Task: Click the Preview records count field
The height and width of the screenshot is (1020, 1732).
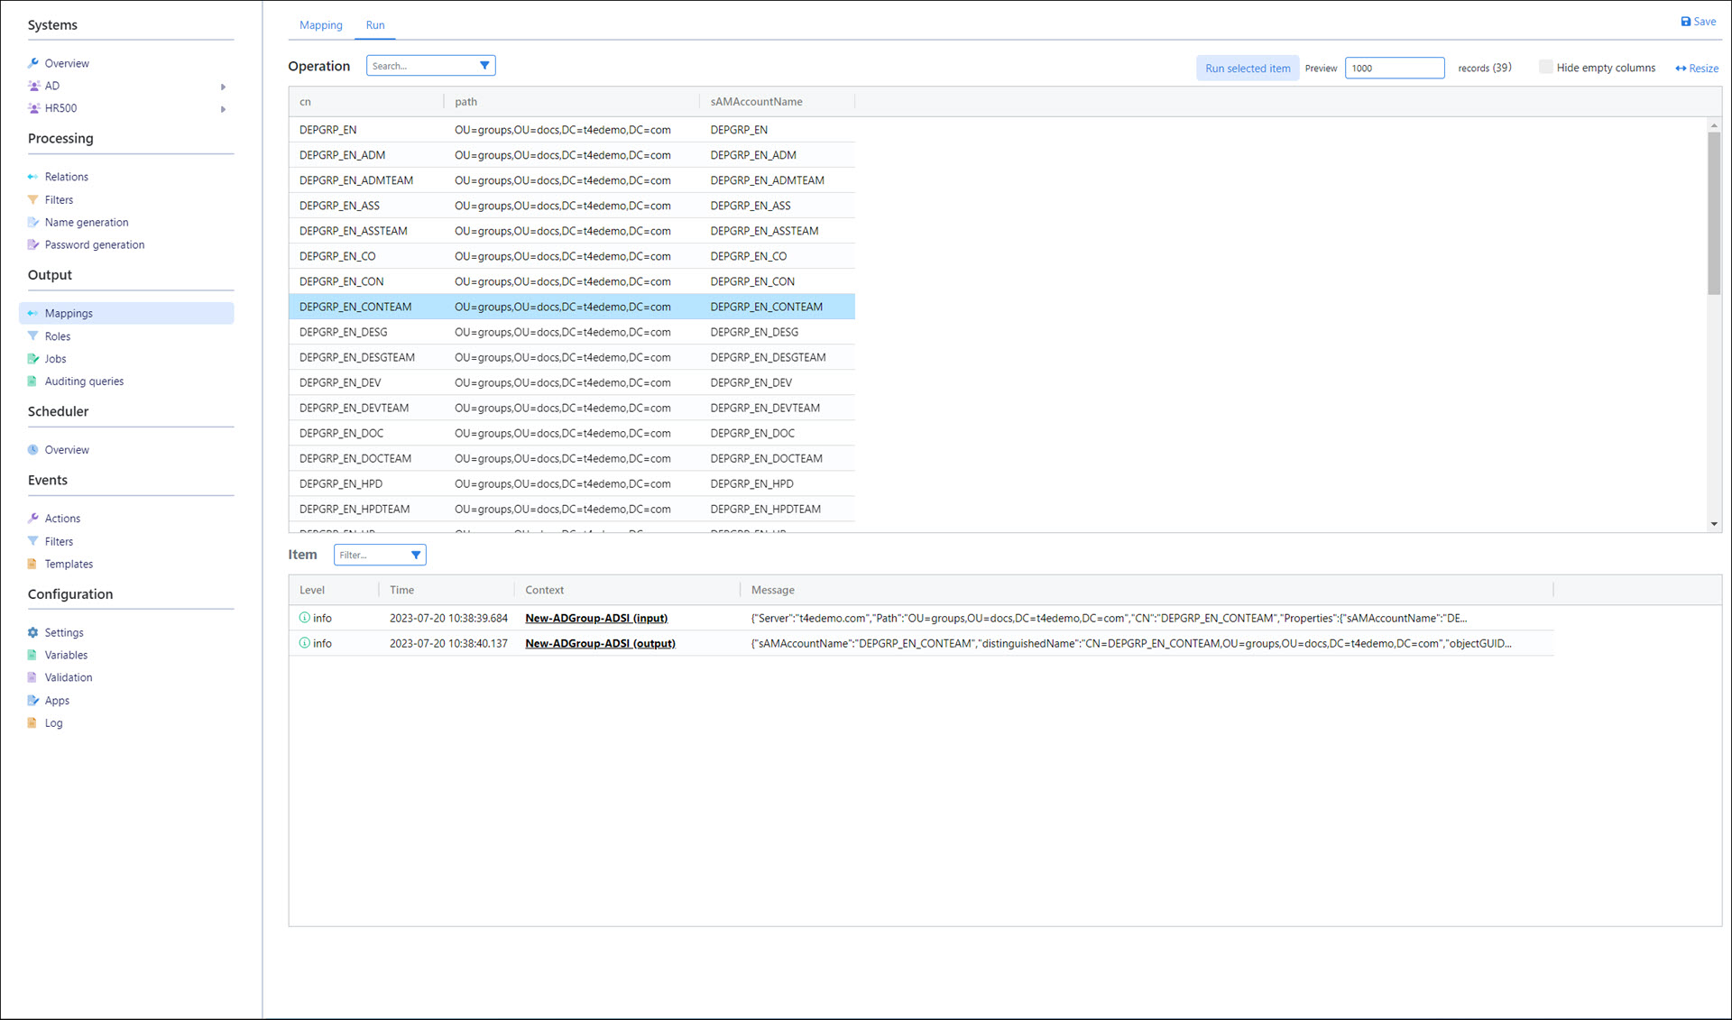Action: [1394, 68]
